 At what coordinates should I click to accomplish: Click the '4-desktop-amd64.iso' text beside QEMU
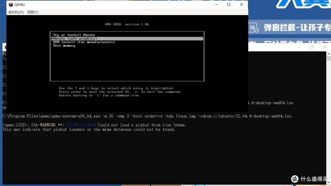click(x=271, y=103)
